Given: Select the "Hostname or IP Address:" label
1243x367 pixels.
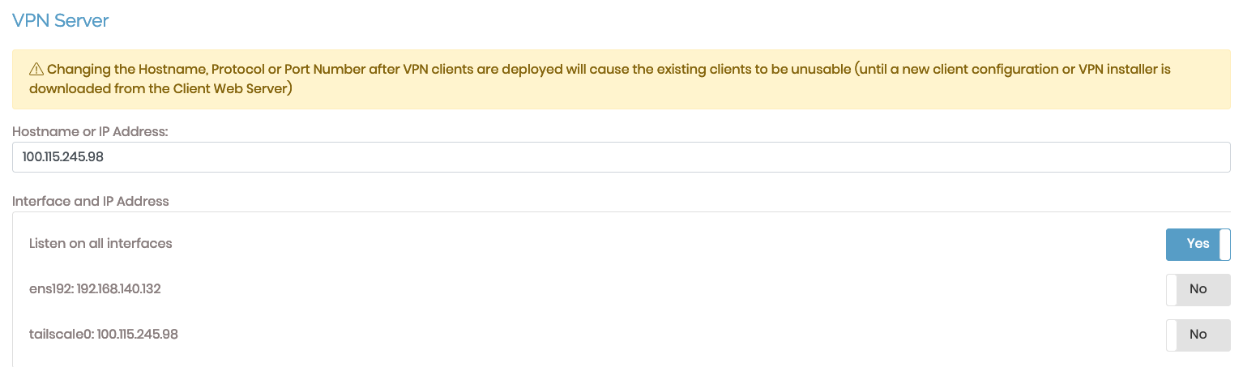Looking at the screenshot, I should tap(90, 131).
